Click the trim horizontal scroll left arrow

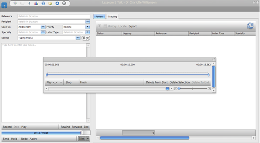(x=47, y=89)
